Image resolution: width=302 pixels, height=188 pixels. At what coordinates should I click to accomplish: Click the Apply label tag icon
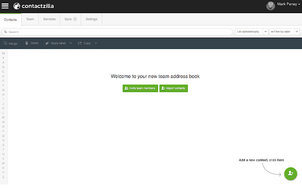47,43
